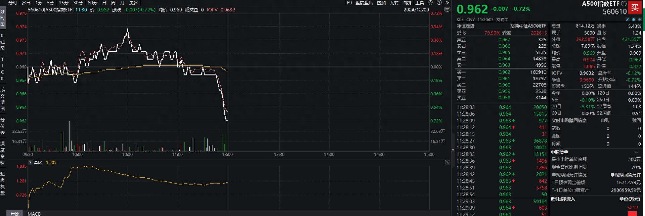The image size is (645, 216).
Task: Collapse side panel via divider arrow
Action: [x=453, y=150]
